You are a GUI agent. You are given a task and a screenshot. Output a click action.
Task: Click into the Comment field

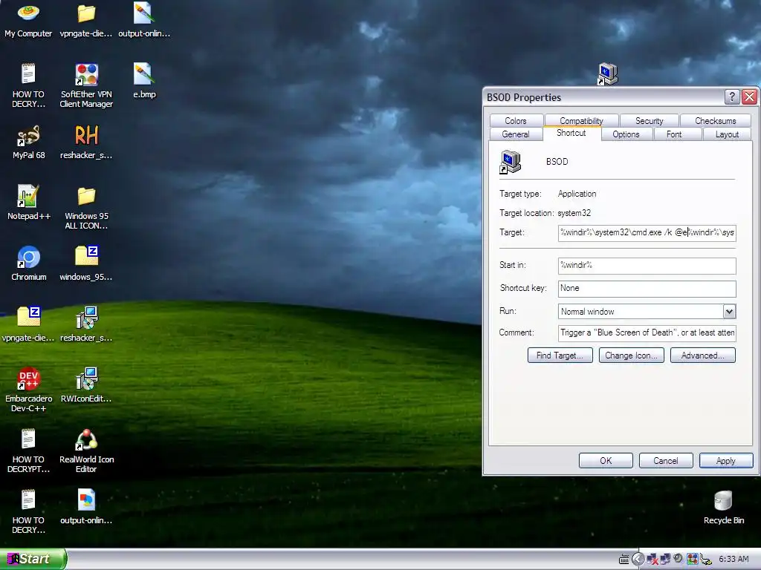click(x=647, y=332)
